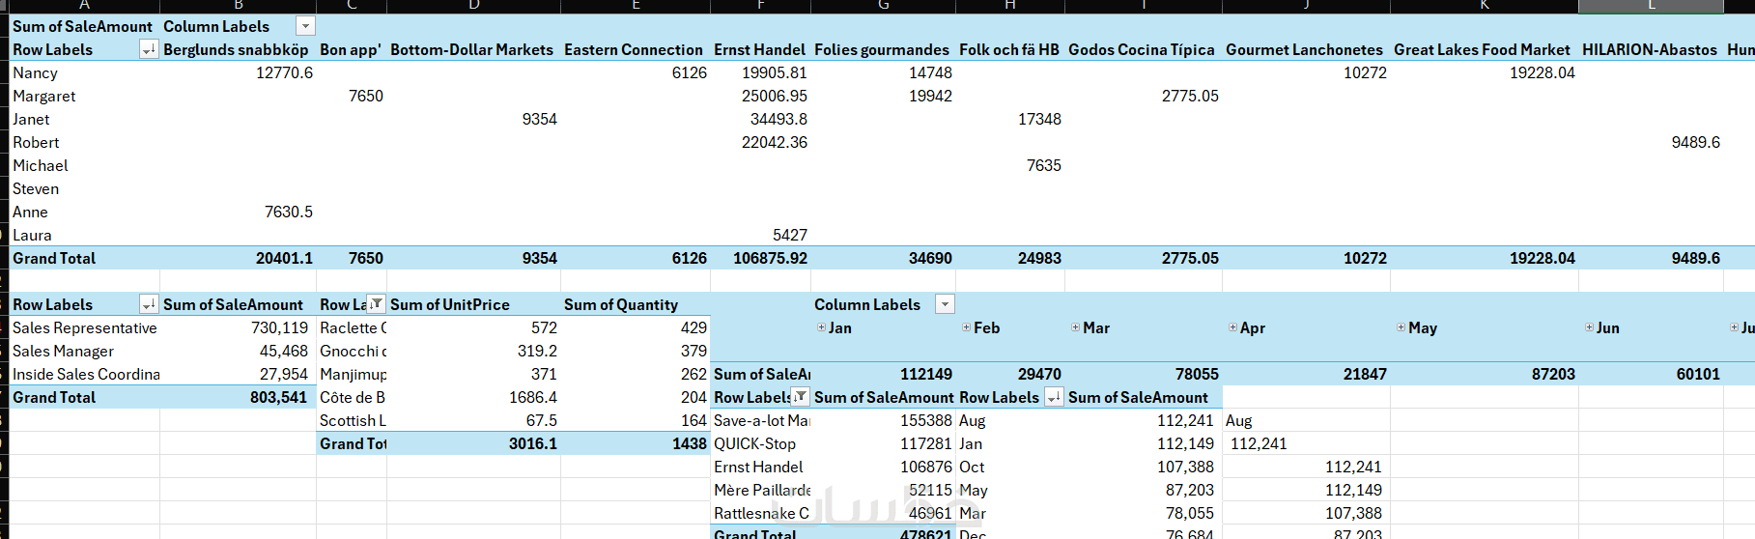Click value 730,119 for Sales Representative
Image resolution: width=1755 pixels, height=539 pixels.
[279, 327]
